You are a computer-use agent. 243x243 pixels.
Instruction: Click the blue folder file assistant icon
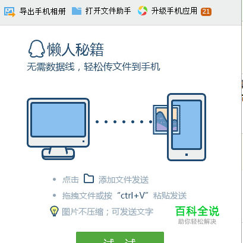pyautogui.click(x=77, y=11)
